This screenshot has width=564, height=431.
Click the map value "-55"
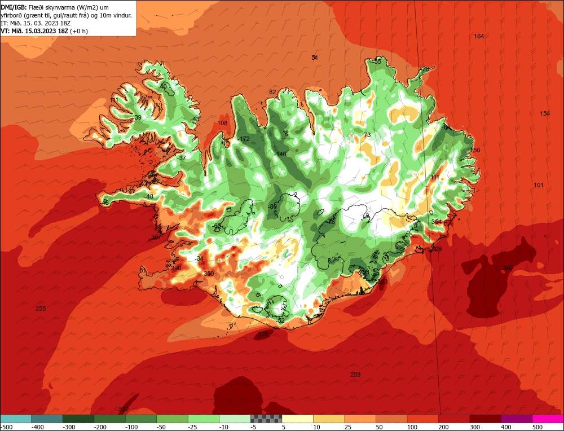click(376, 61)
